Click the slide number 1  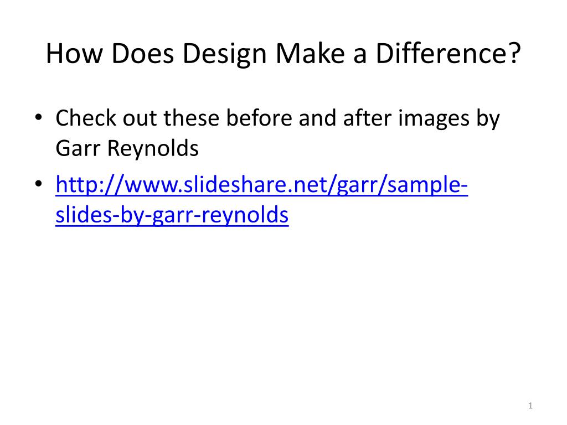530,406
